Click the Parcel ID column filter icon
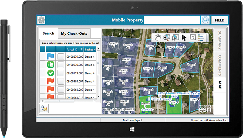The image size is (243, 138). [x=81, y=49]
